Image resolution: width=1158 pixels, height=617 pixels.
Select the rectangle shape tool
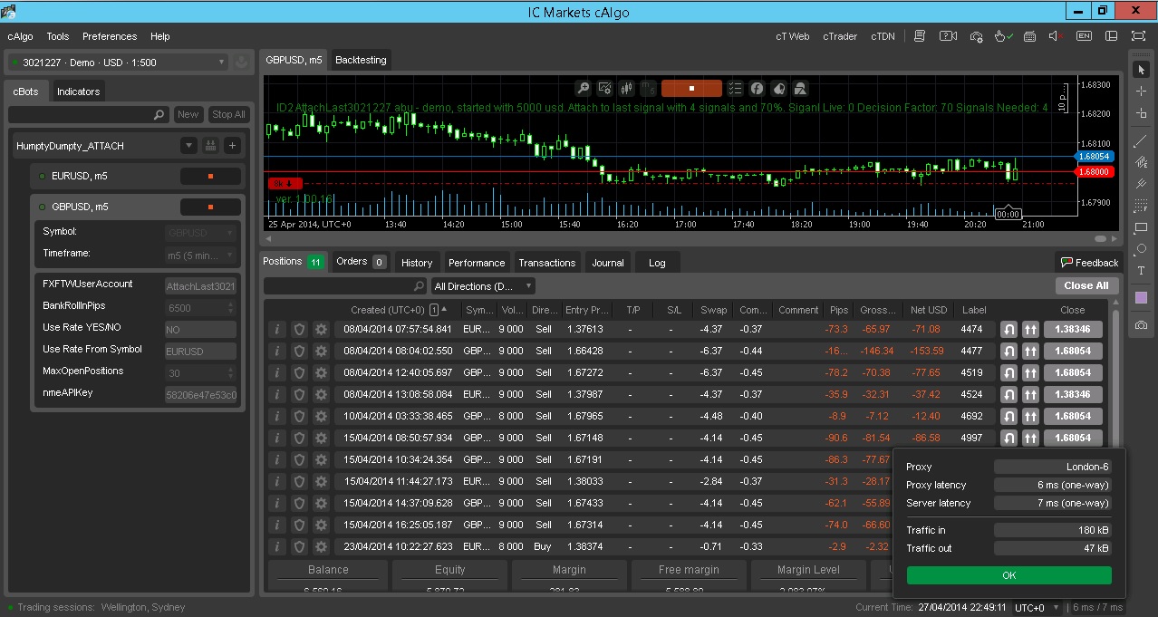point(1141,227)
